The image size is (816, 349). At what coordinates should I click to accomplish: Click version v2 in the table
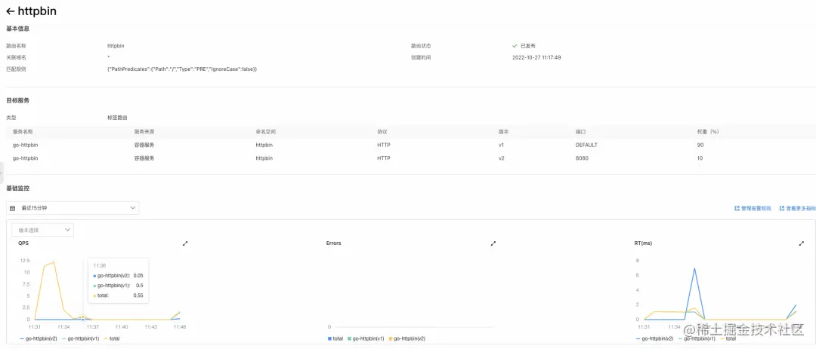pos(501,158)
